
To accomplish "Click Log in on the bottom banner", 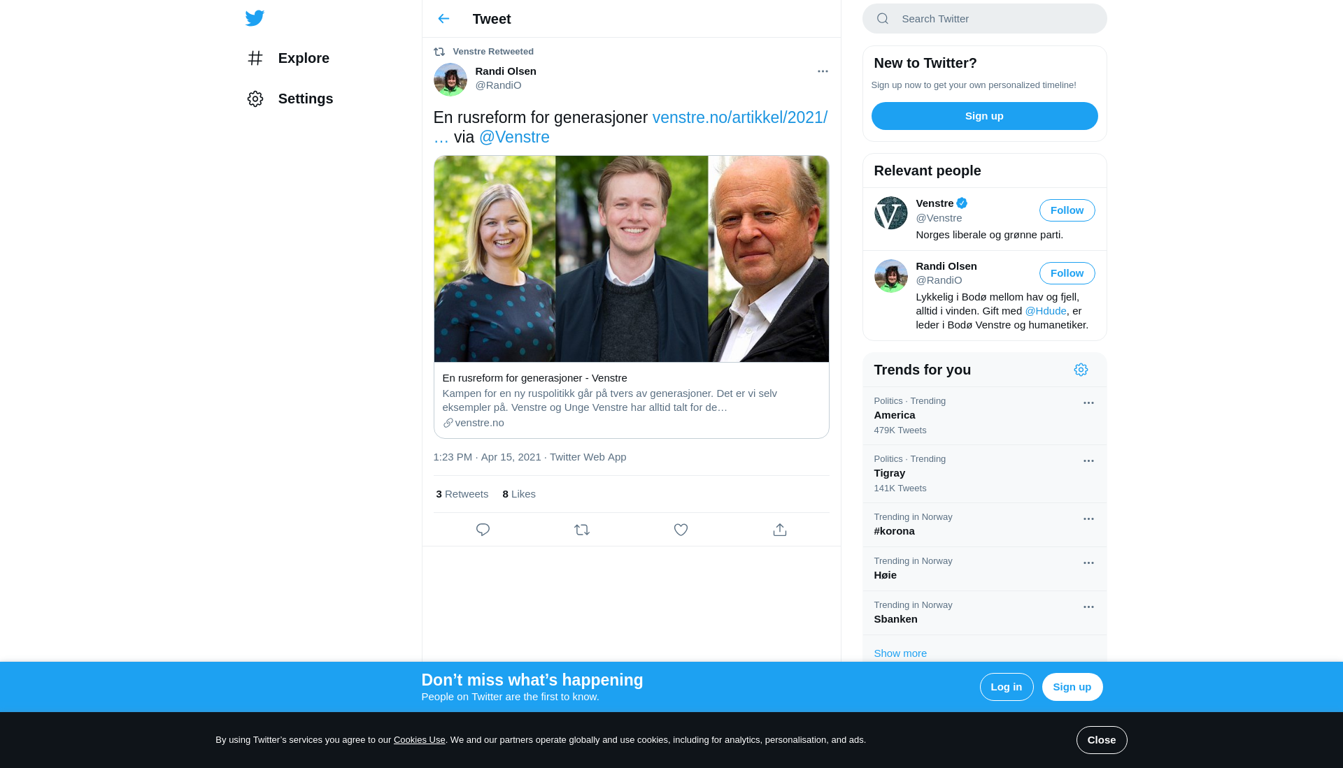I will click(1006, 687).
